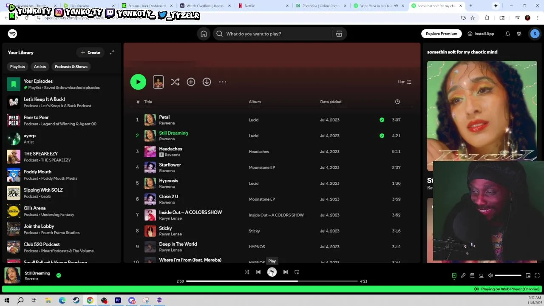
Task: Click the big green playlist Play button
Action: [138, 82]
